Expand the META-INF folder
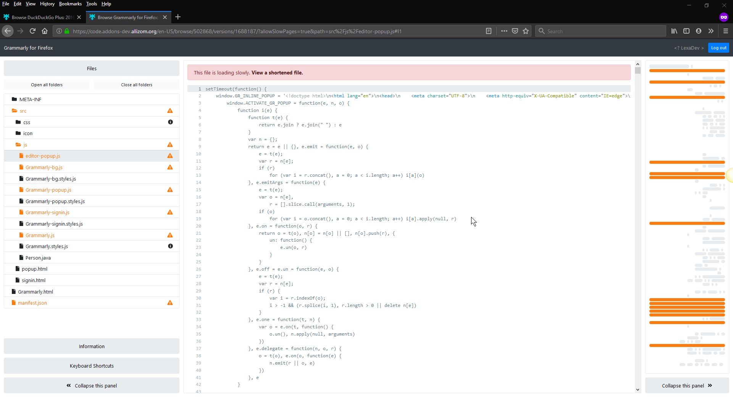 92,99
